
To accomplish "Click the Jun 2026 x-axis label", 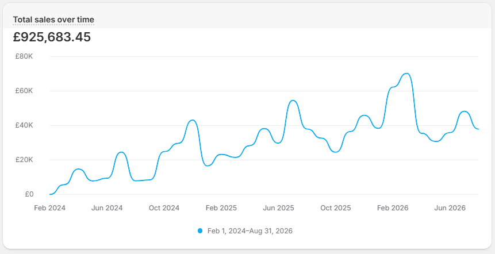I will pyautogui.click(x=450, y=208).
